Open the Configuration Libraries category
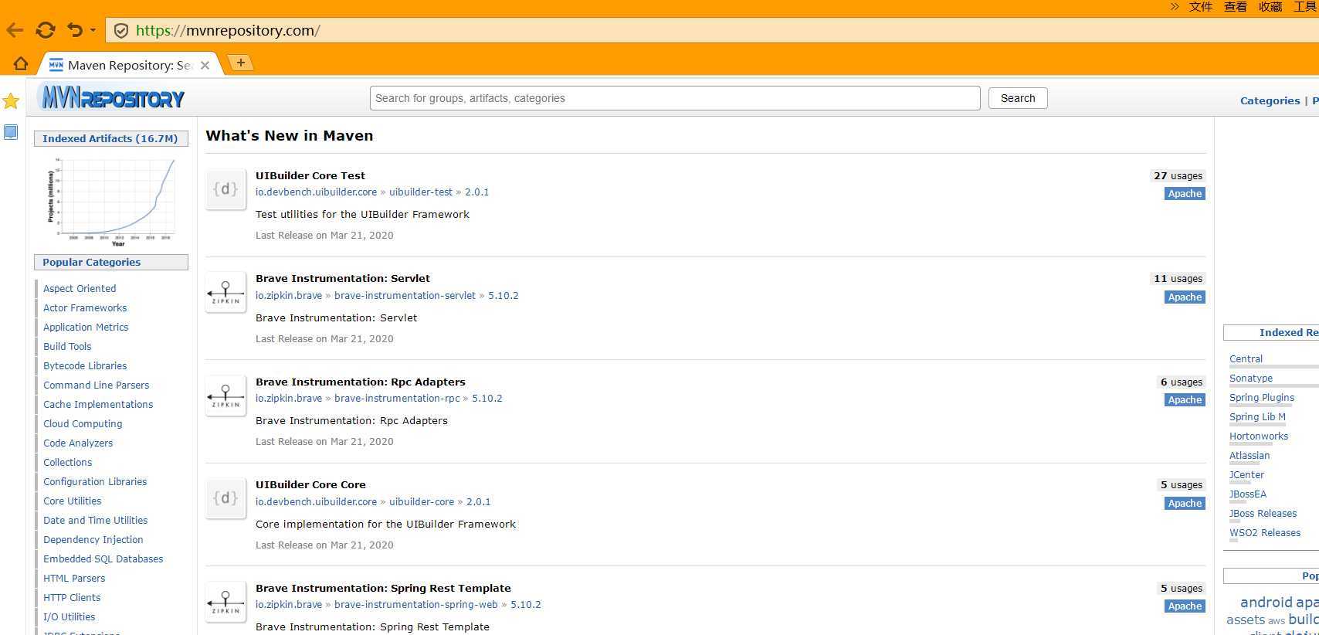This screenshot has height=635, width=1319. 95,482
